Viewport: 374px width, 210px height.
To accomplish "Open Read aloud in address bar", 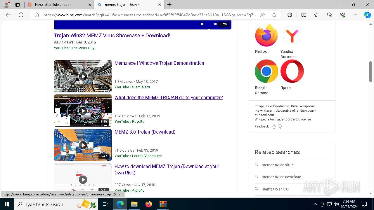I will pyautogui.click(x=263, y=15).
